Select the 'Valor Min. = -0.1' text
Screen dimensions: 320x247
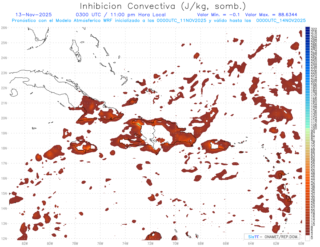(x=218, y=15)
